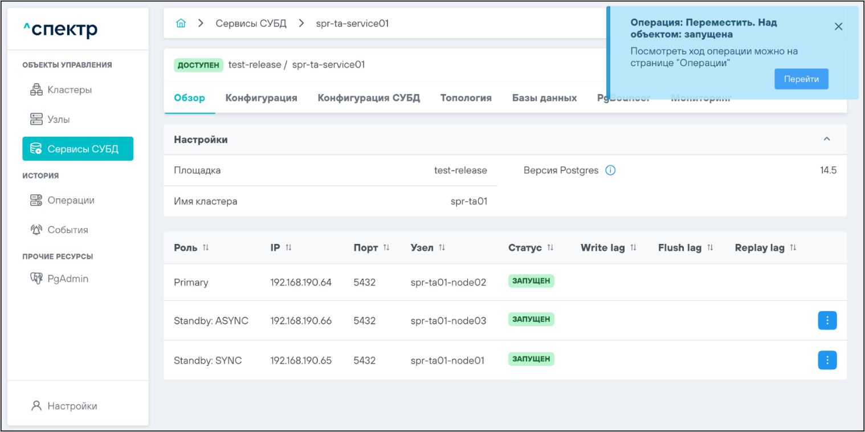Image resolution: width=865 pixels, height=432 pixels.
Task: Click Сервисы СУБД breadcrumb link
Action: pos(251,23)
